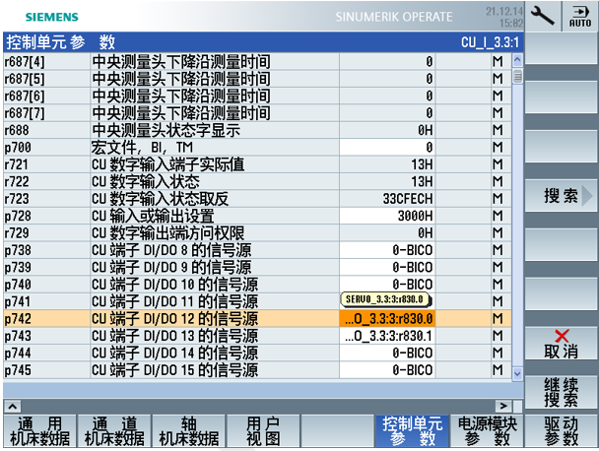Screen dimensions: 599x451
Task: Click the M marker in p742 row
Action: 498,318
